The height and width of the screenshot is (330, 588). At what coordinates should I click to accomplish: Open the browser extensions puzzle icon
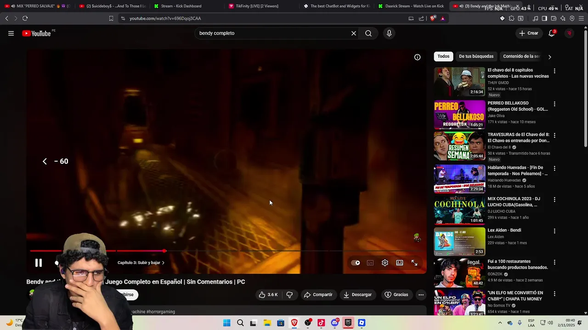[511, 18]
